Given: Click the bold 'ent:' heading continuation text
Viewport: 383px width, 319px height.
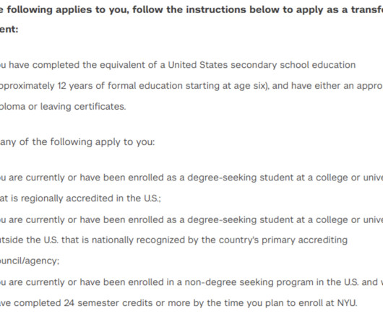Looking at the screenshot, I should click(9, 30).
